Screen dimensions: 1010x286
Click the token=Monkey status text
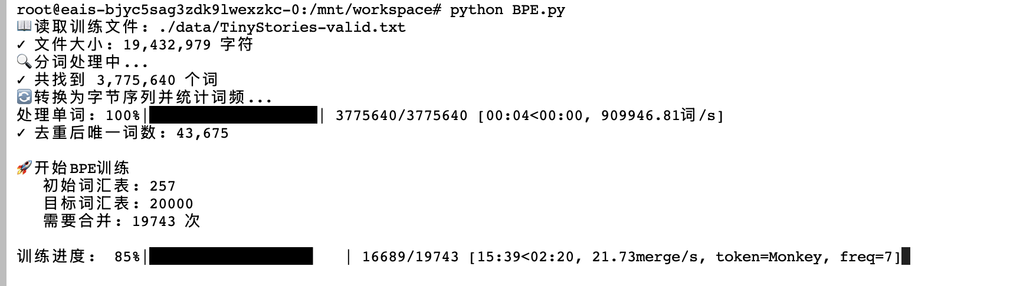[x=769, y=257]
